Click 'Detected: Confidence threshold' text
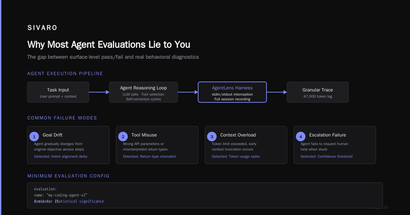 tap(327, 156)
